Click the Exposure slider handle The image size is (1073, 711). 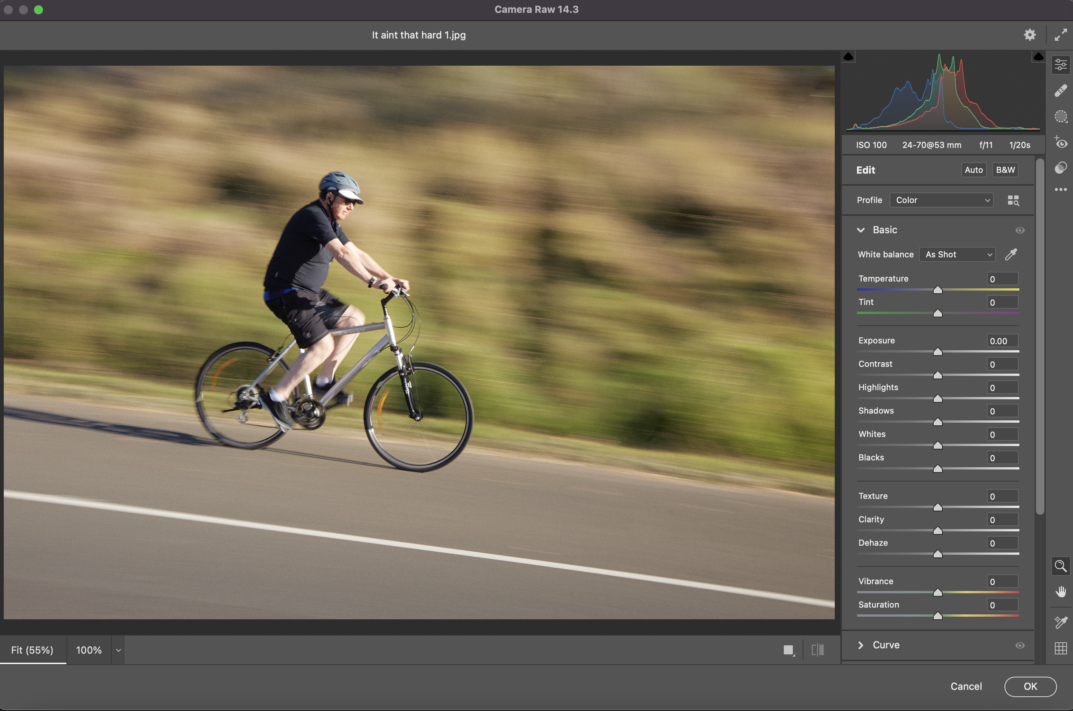pos(937,352)
